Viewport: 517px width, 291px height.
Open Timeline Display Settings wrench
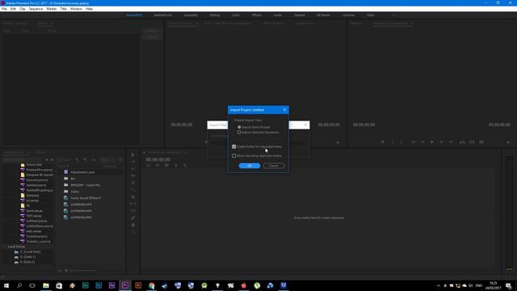185,165
